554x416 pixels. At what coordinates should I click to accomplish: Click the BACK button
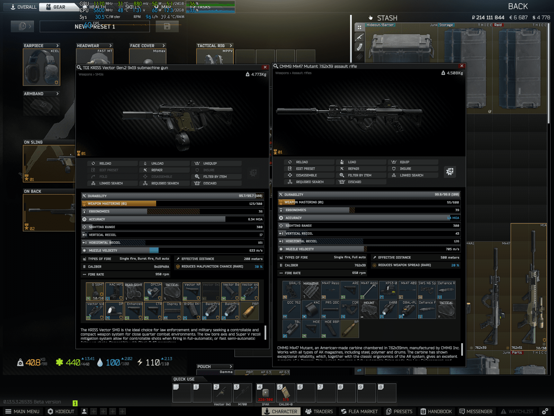518,7
